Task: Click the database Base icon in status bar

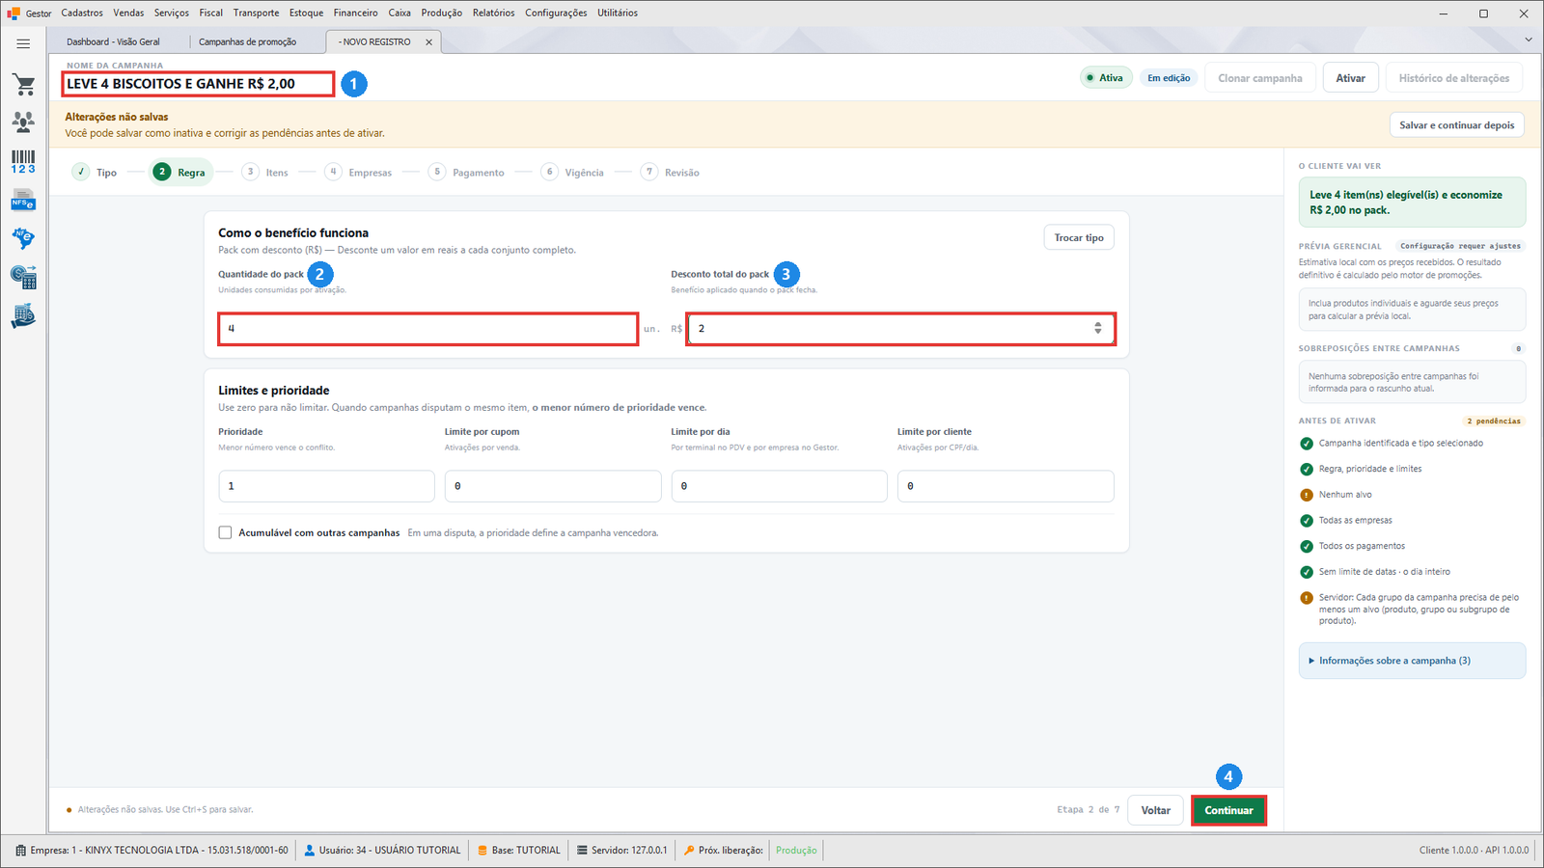Action: pyautogui.click(x=482, y=851)
